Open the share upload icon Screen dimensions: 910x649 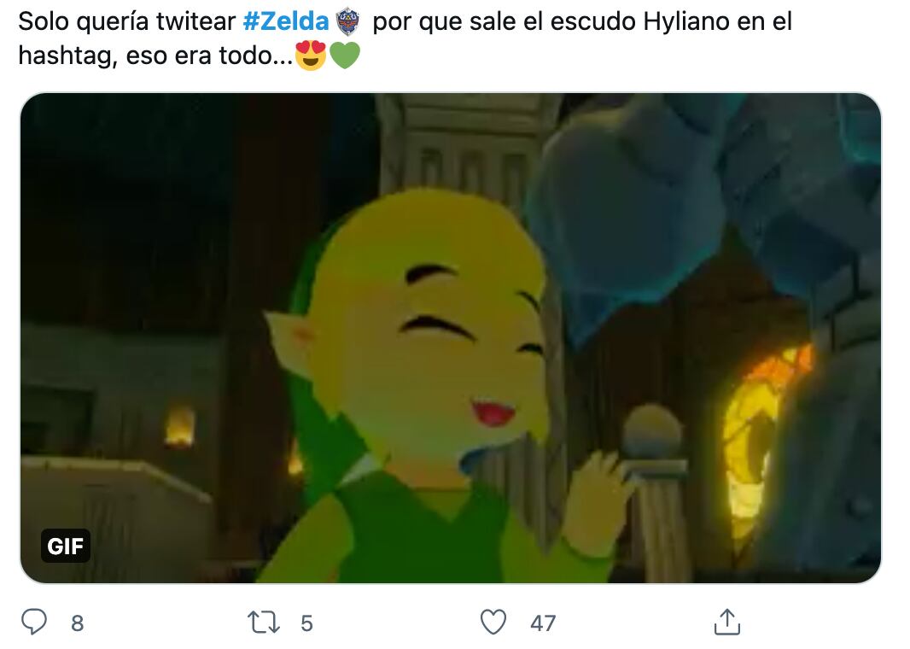click(x=726, y=622)
